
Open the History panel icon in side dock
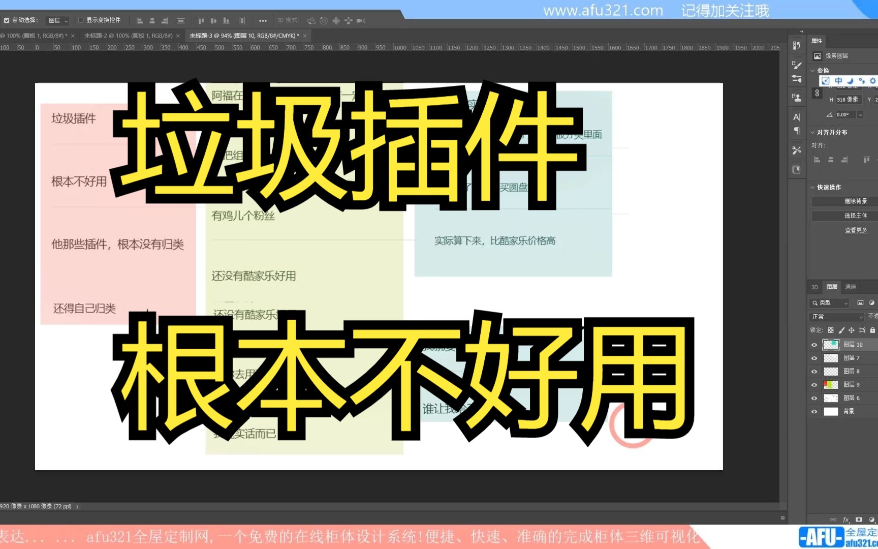[796, 46]
